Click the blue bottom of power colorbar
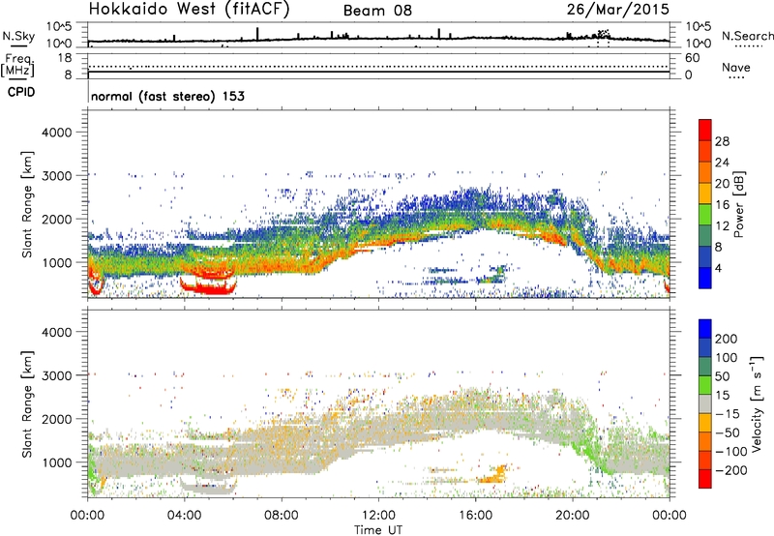The height and width of the screenshot is (536, 774). coord(705,278)
